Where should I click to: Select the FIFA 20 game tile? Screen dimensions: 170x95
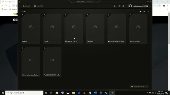click(x=31, y=29)
